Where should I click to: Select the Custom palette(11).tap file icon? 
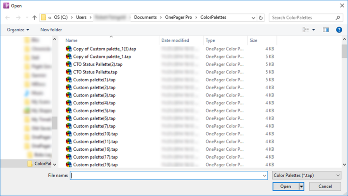[69, 141]
